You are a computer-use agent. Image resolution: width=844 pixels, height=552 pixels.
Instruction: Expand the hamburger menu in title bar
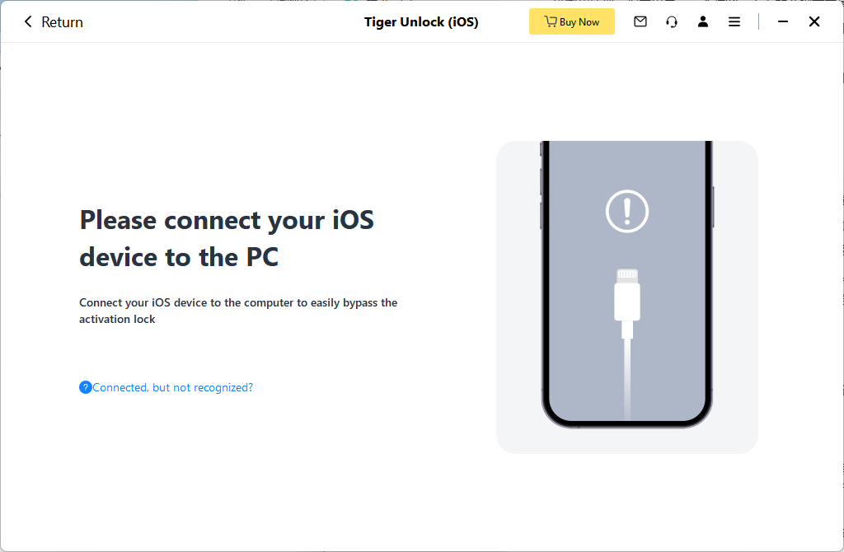[x=734, y=22]
